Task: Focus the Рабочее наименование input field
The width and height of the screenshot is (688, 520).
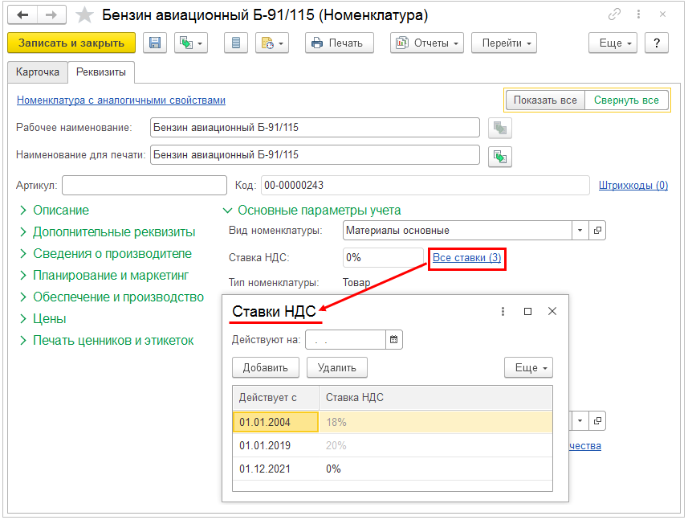Action: [315, 127]
